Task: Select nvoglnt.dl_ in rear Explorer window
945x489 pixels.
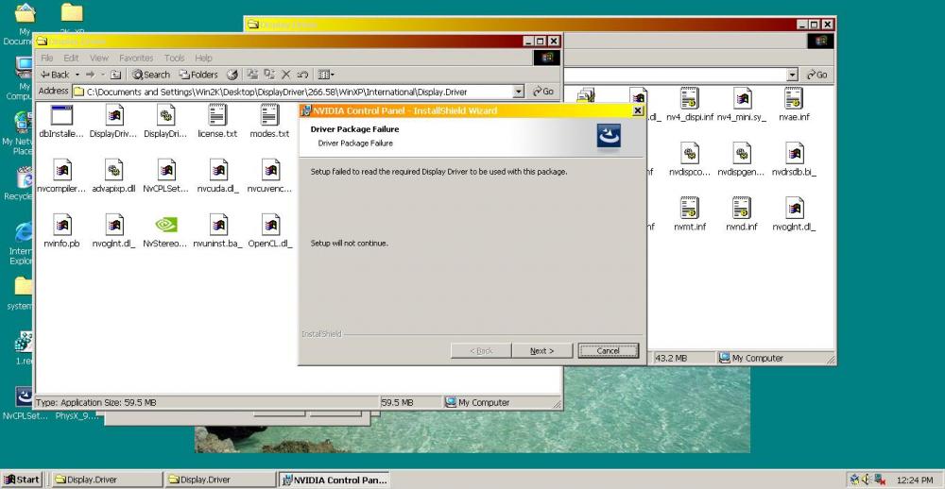Action: [x=794, y=215]
